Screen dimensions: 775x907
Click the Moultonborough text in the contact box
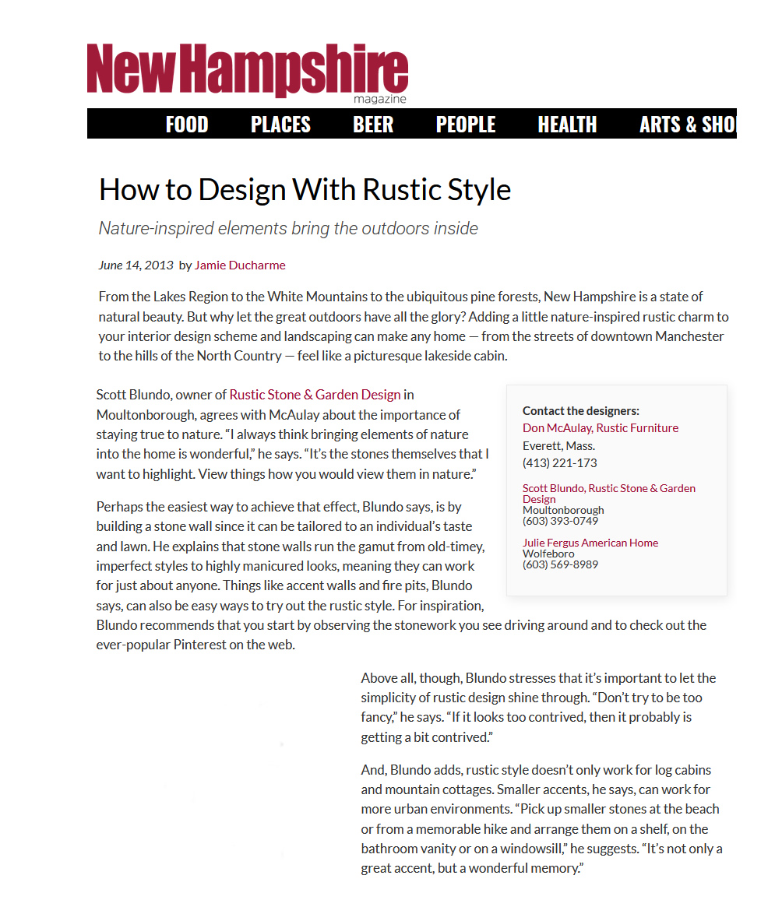(x=563, y=510)
